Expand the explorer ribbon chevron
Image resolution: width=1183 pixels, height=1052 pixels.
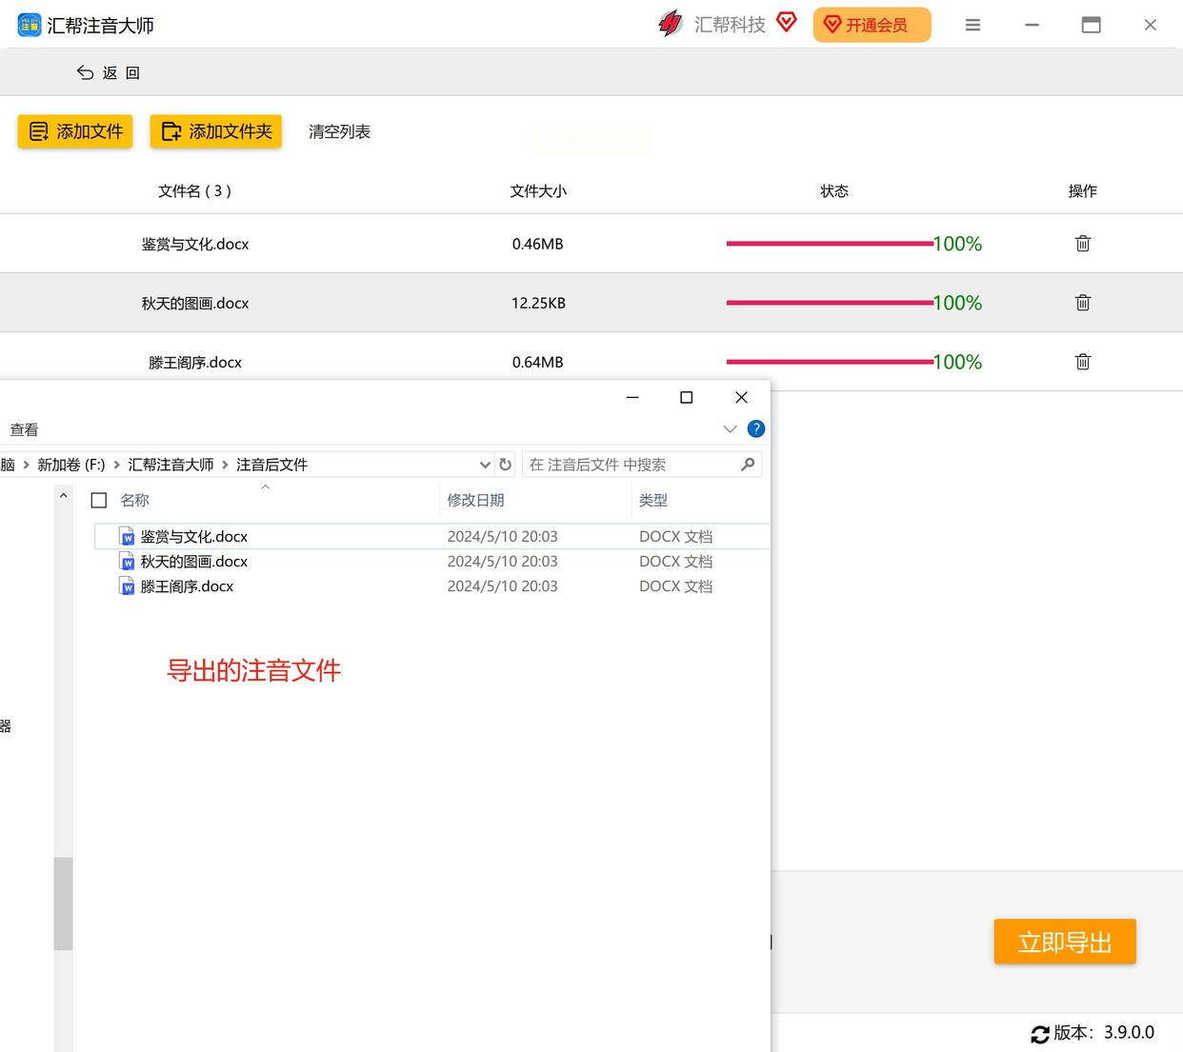pos(730,429)
